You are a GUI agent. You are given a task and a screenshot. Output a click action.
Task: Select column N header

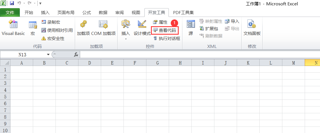coord(312,63)
